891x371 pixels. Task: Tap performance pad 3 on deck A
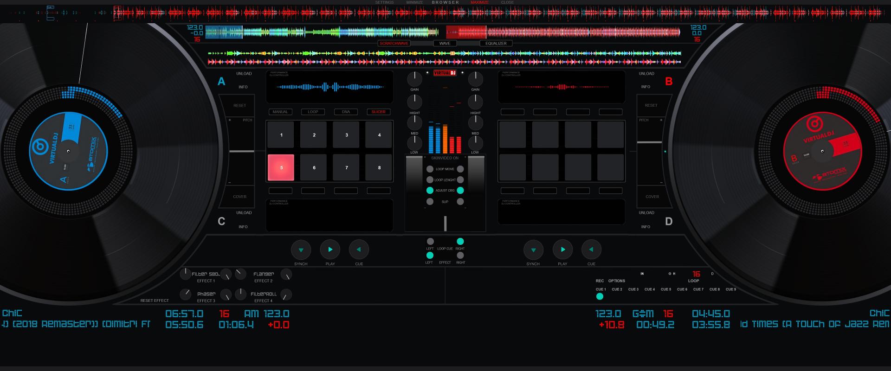(x=346, y=135)
